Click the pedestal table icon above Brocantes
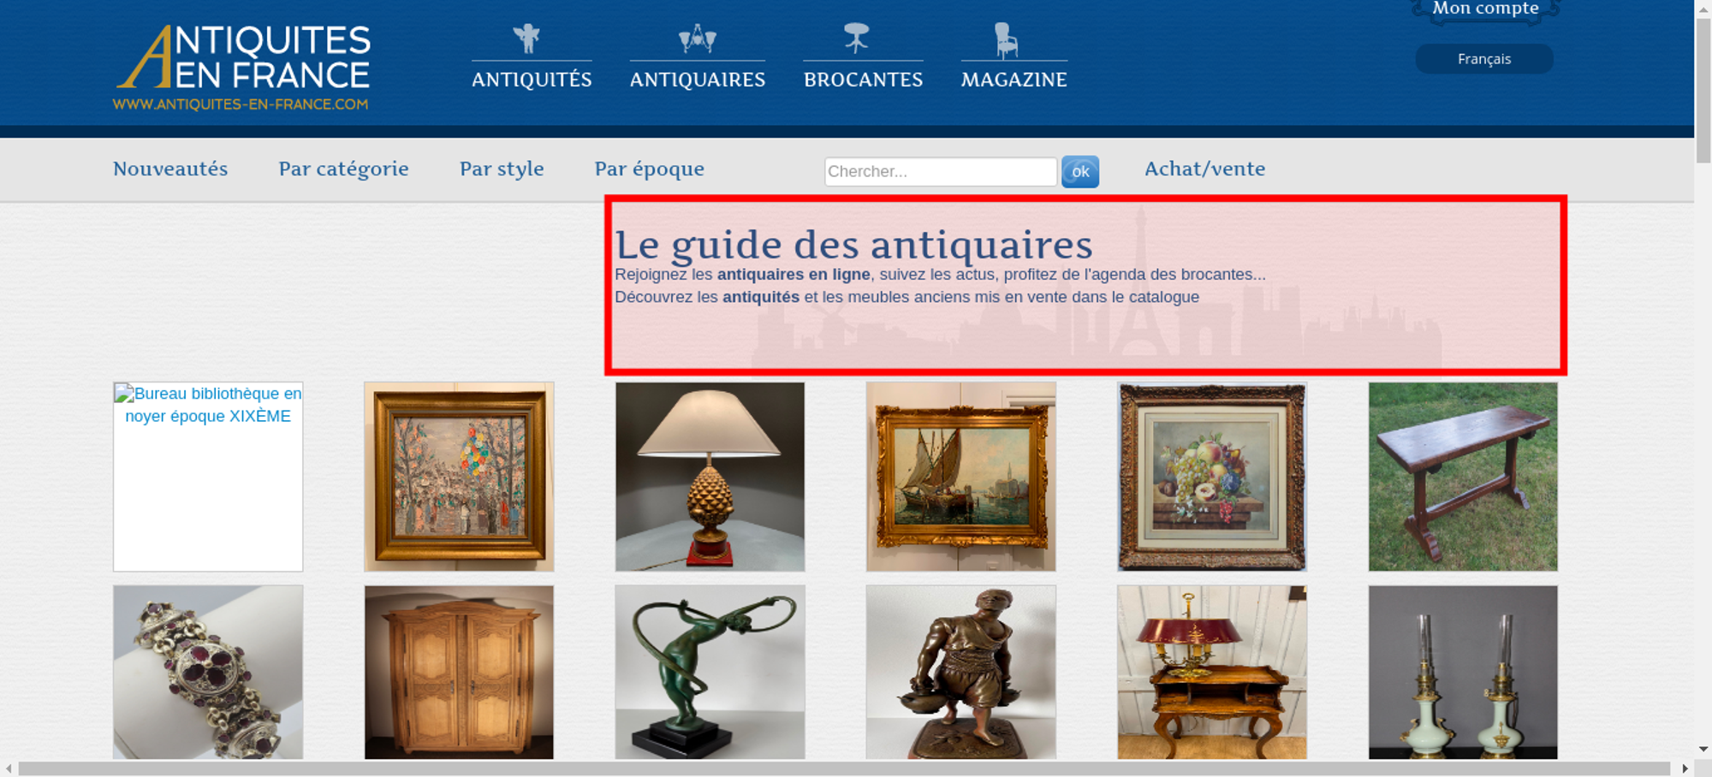1712x777 pixels. [x=856, y=38]
